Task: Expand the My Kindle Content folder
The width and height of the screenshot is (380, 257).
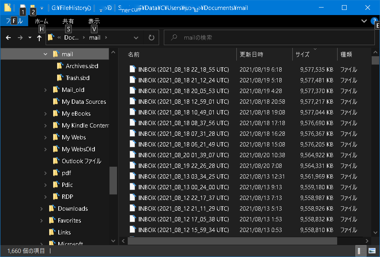Action: tap(45, 126)
